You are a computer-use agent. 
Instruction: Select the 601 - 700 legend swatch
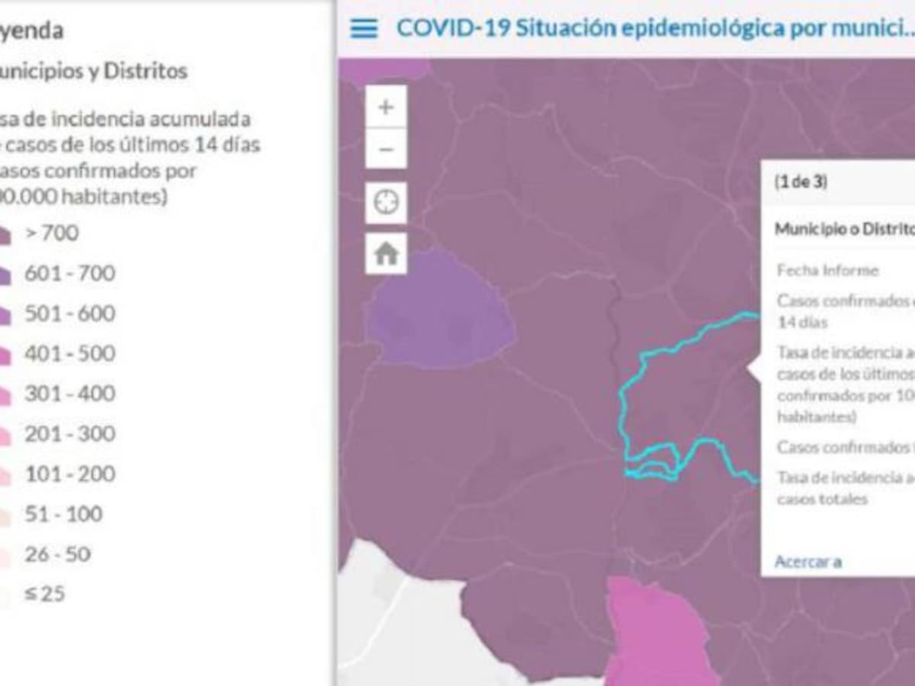click(4, 275)
